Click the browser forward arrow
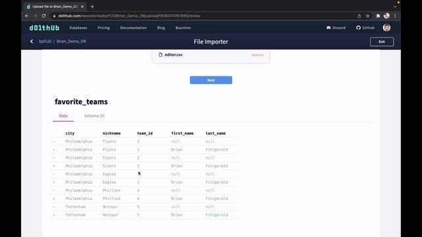Screen dimensions: 422x237 pyautogui.click(x=35, y=16)
